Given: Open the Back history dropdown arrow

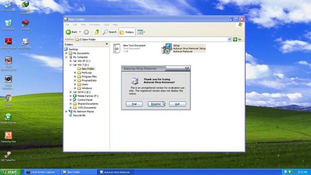Looking at the screenshot, I should (80, 32).
